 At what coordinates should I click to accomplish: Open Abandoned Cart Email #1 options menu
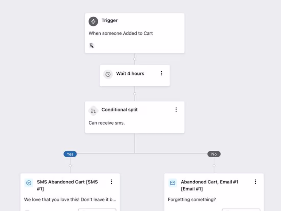pyautogui.click(x=255, y=182)
